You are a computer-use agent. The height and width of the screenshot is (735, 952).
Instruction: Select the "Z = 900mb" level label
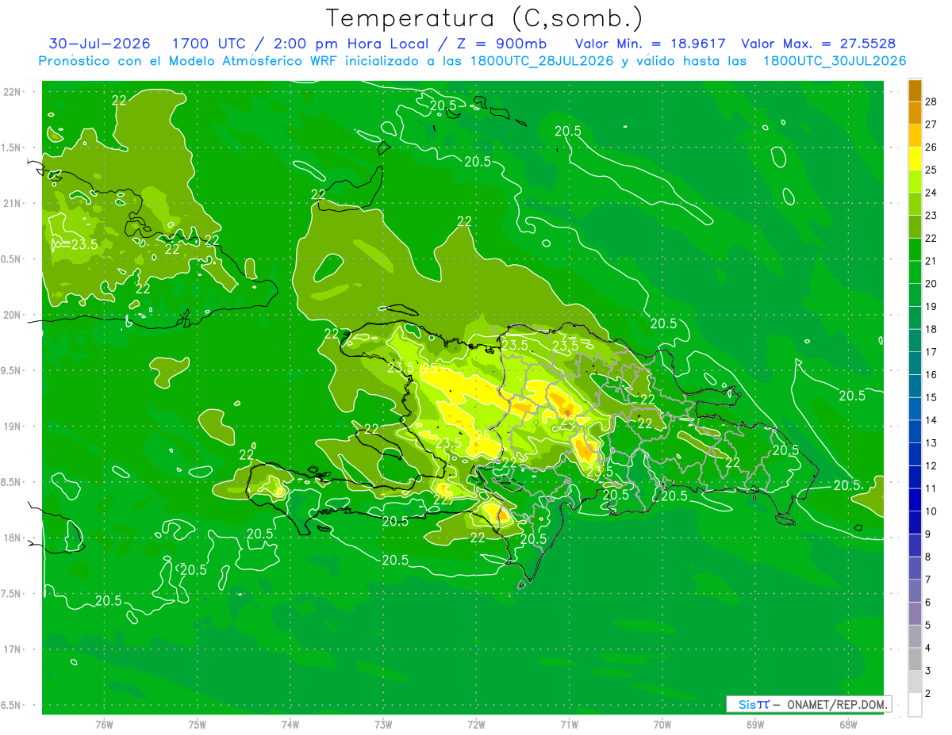[x=501, y=44]
